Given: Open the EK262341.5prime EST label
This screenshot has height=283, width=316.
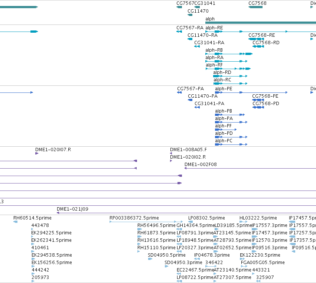Looking at the screenshot, I should click(x=51, y=240).
